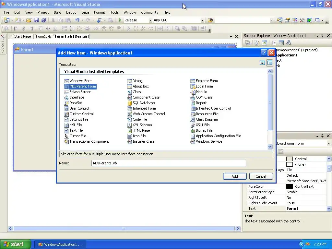Click the Start Debugging play icon
Image resolution: width=332 pixels, height=249 pixels.
point(120,20)
